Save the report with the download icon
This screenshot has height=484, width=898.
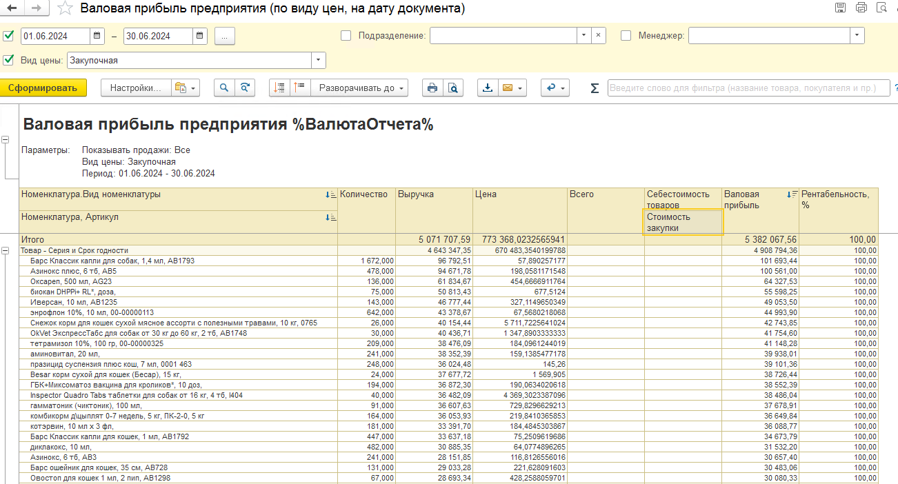pos(488,88)
